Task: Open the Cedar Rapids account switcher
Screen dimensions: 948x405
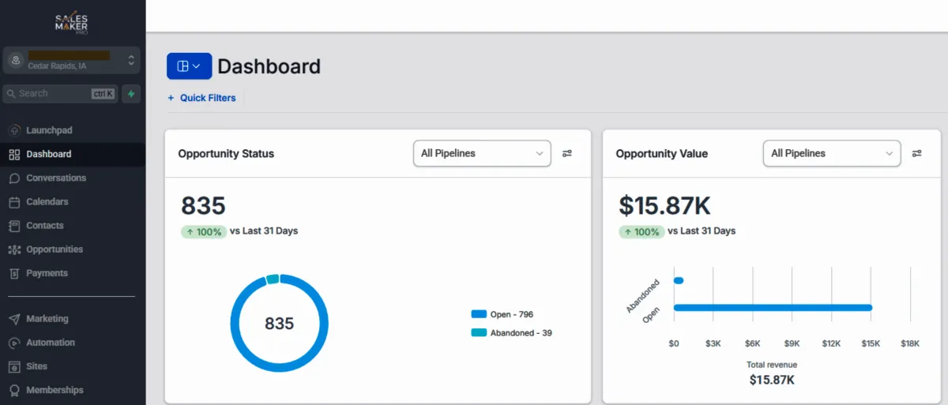Action: (72, 60)
